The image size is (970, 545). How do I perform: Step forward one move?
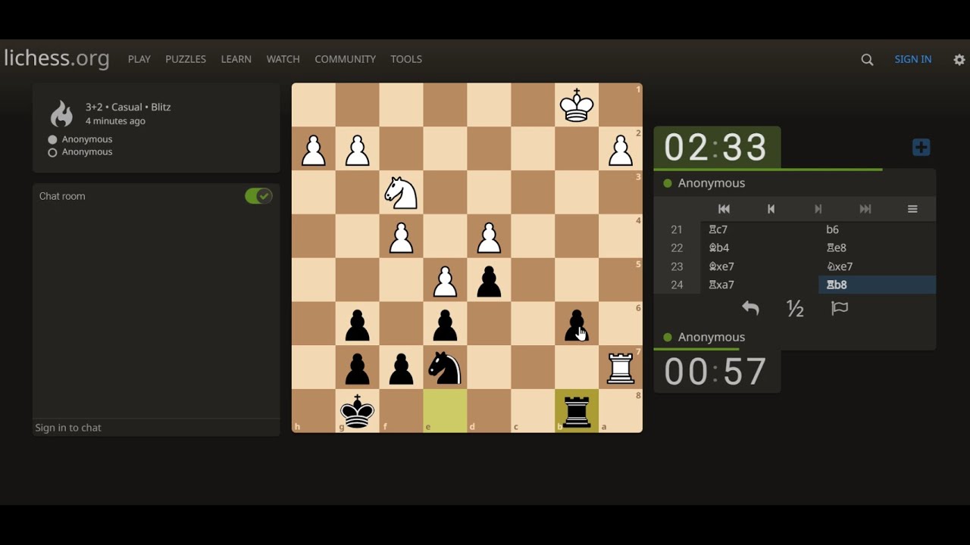(x=818, y=209)
